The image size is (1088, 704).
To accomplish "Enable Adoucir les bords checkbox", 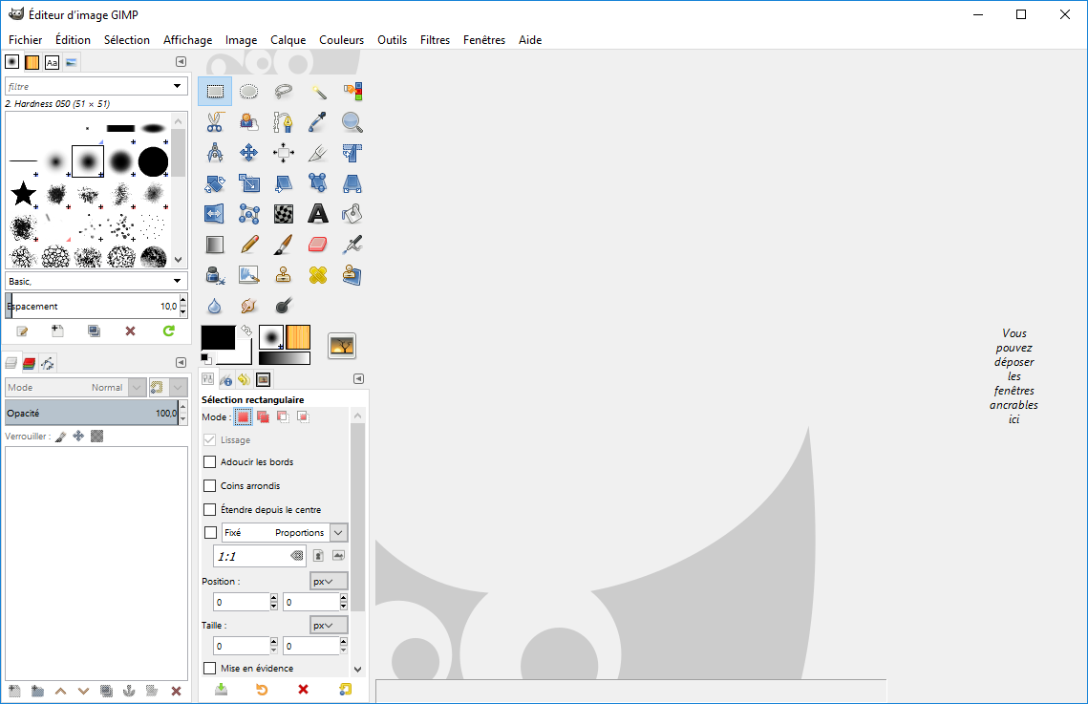I will pos(209,462).
